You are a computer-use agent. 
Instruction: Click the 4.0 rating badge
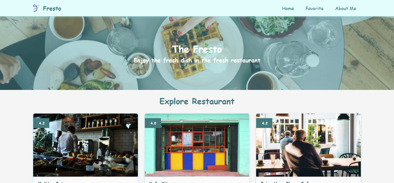click(153, 123)
